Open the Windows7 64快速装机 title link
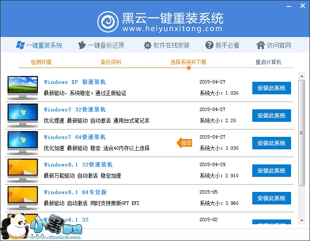310x241 pixels. (74, 137)
